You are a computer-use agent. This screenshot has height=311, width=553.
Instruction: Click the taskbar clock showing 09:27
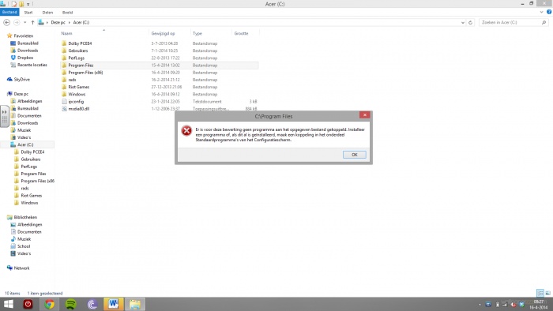tap(538, 305)
